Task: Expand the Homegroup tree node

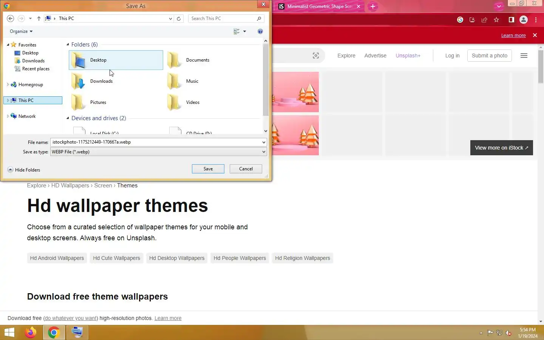Action: [8, 85]
